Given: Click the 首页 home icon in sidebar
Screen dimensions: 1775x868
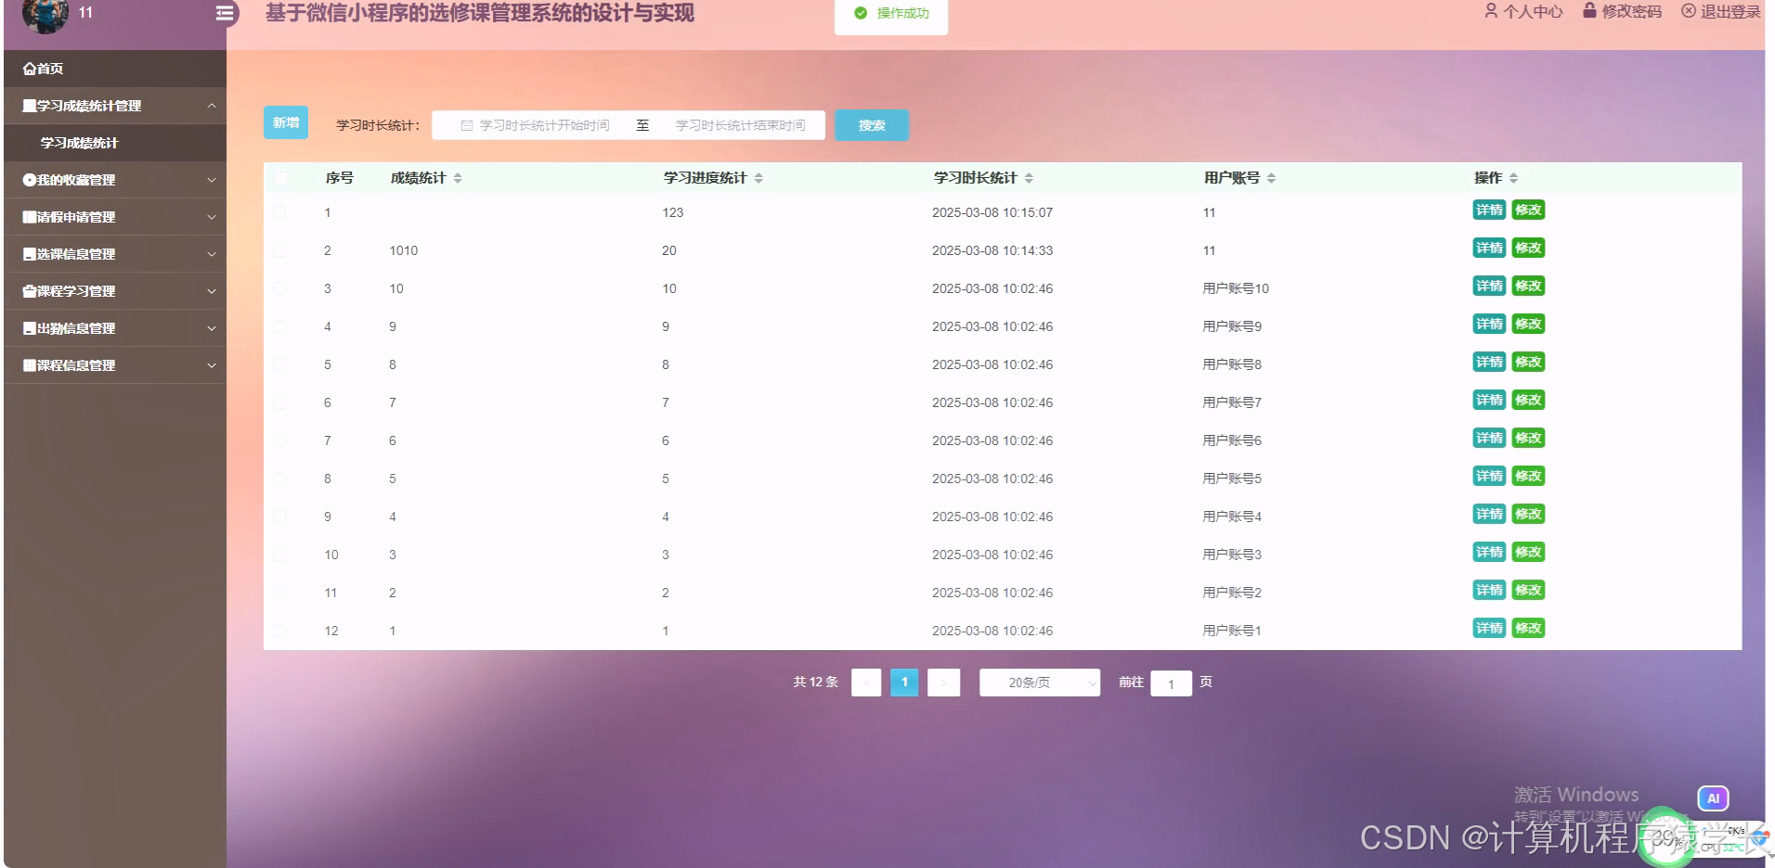Looking at the screenshot, I should point(29,68).
